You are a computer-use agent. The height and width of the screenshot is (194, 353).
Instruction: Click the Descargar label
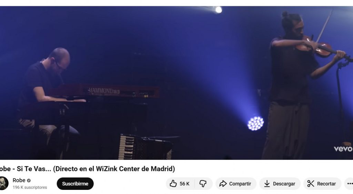click(284, 184)
